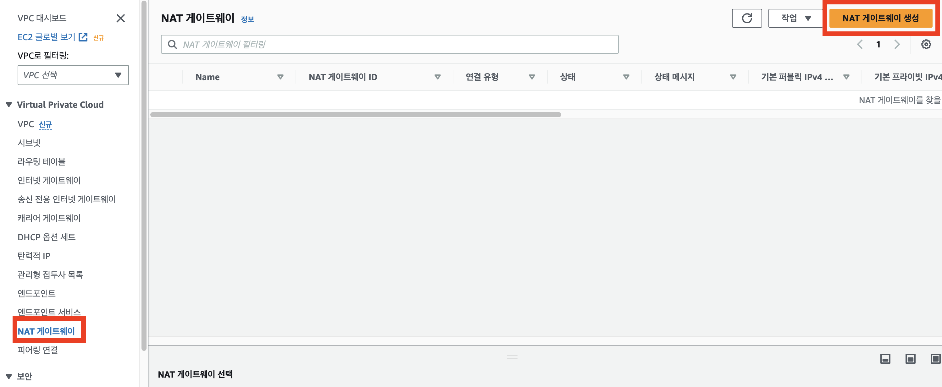This screenshot has width=942, height=387.
Task: Collapse the 보안 section
Action: coord(9,376)
